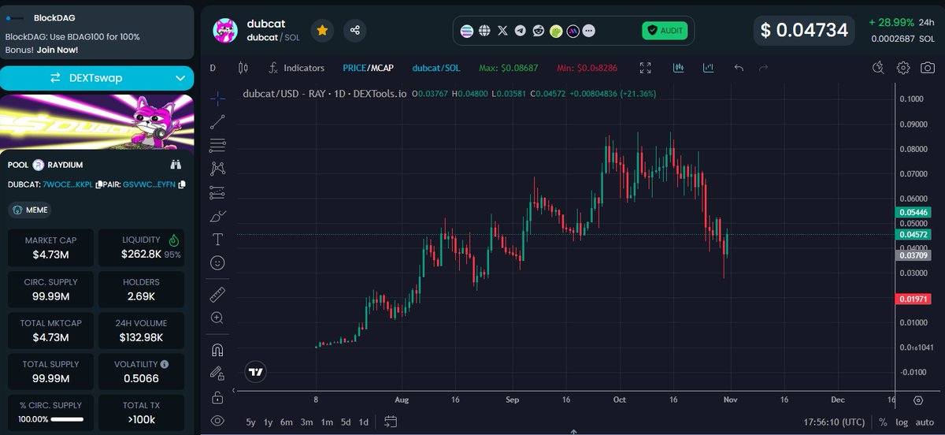This screenshot has width=945, height=435.
Task: Open the Telegram social link
Action: (x=520, y=31)
